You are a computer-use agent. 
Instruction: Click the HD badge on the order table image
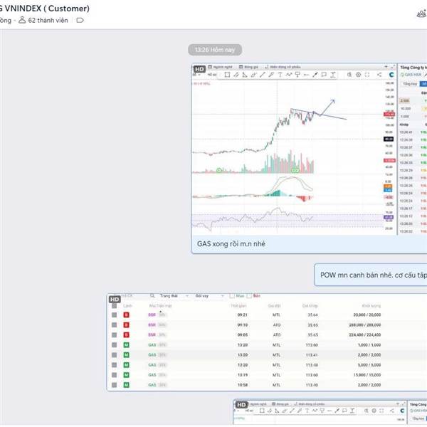[115, 300]
